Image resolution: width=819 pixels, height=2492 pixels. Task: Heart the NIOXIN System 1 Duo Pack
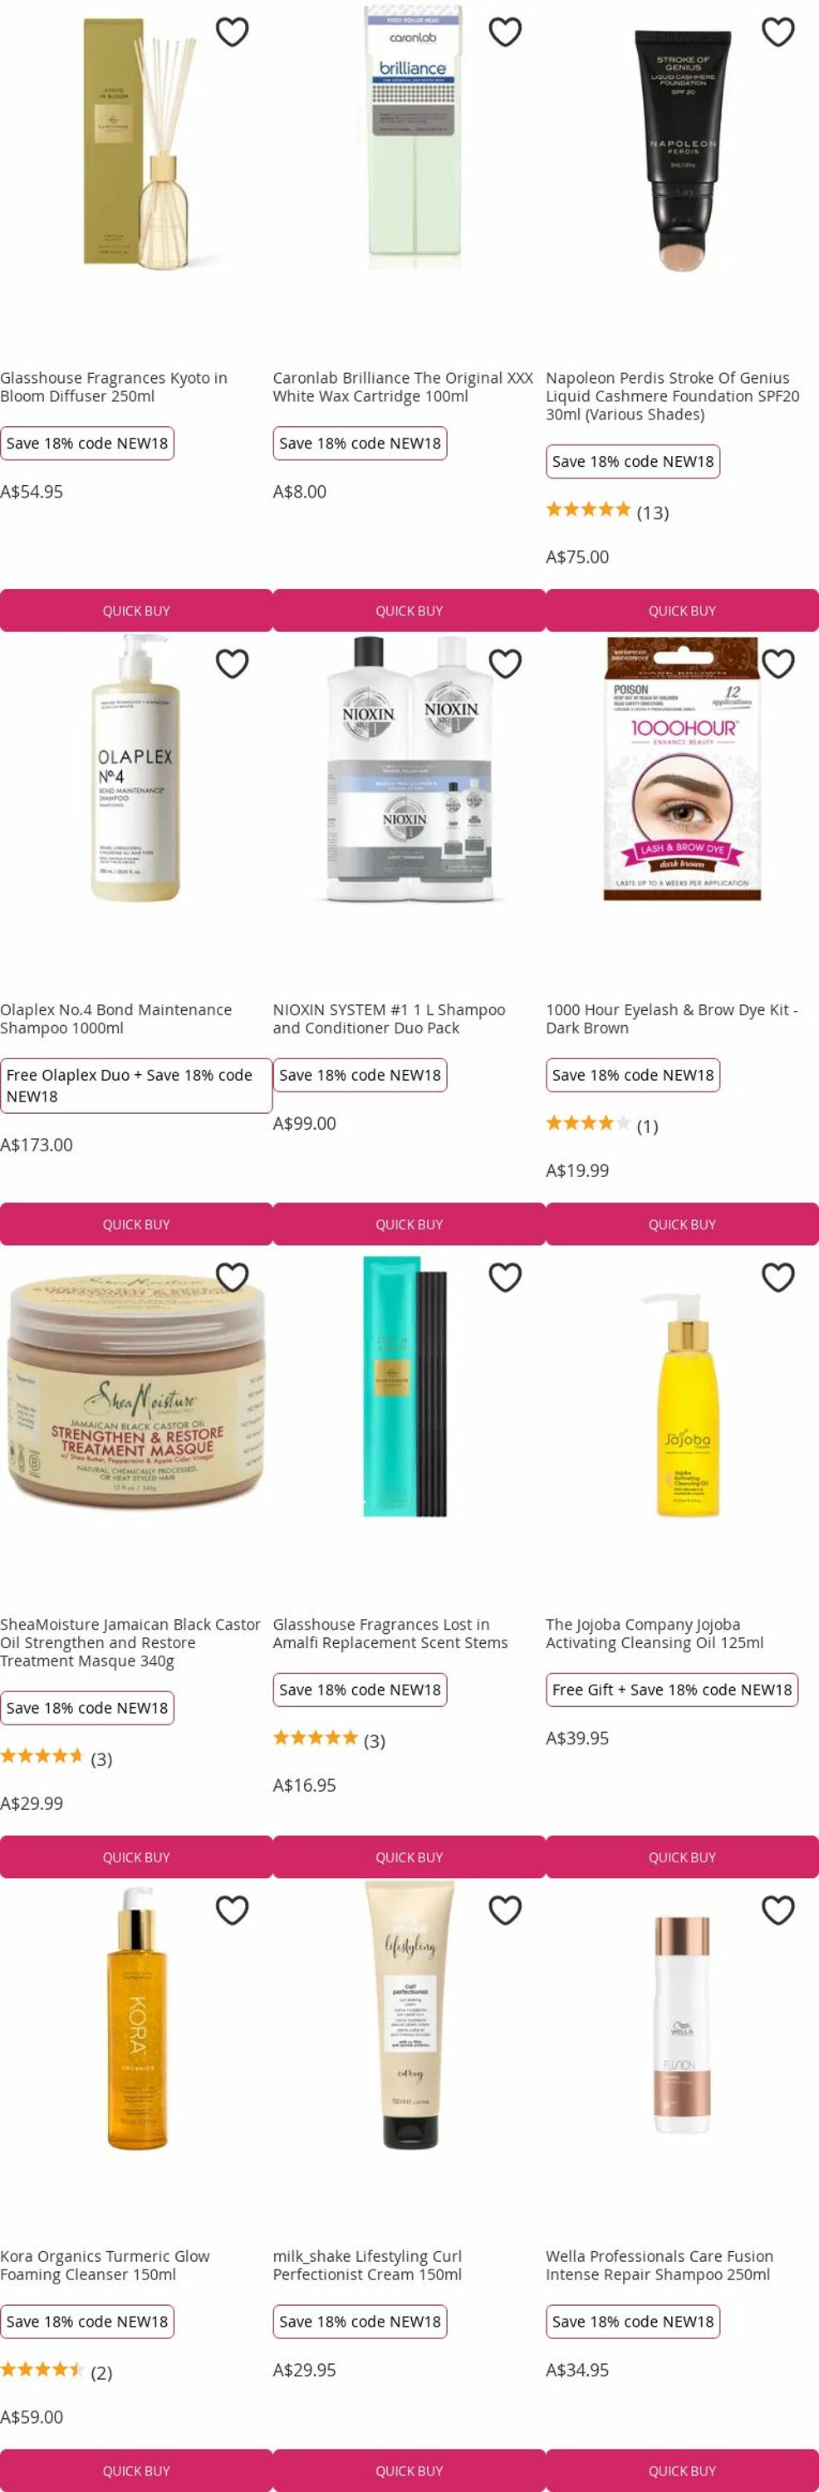click(505, 664)
